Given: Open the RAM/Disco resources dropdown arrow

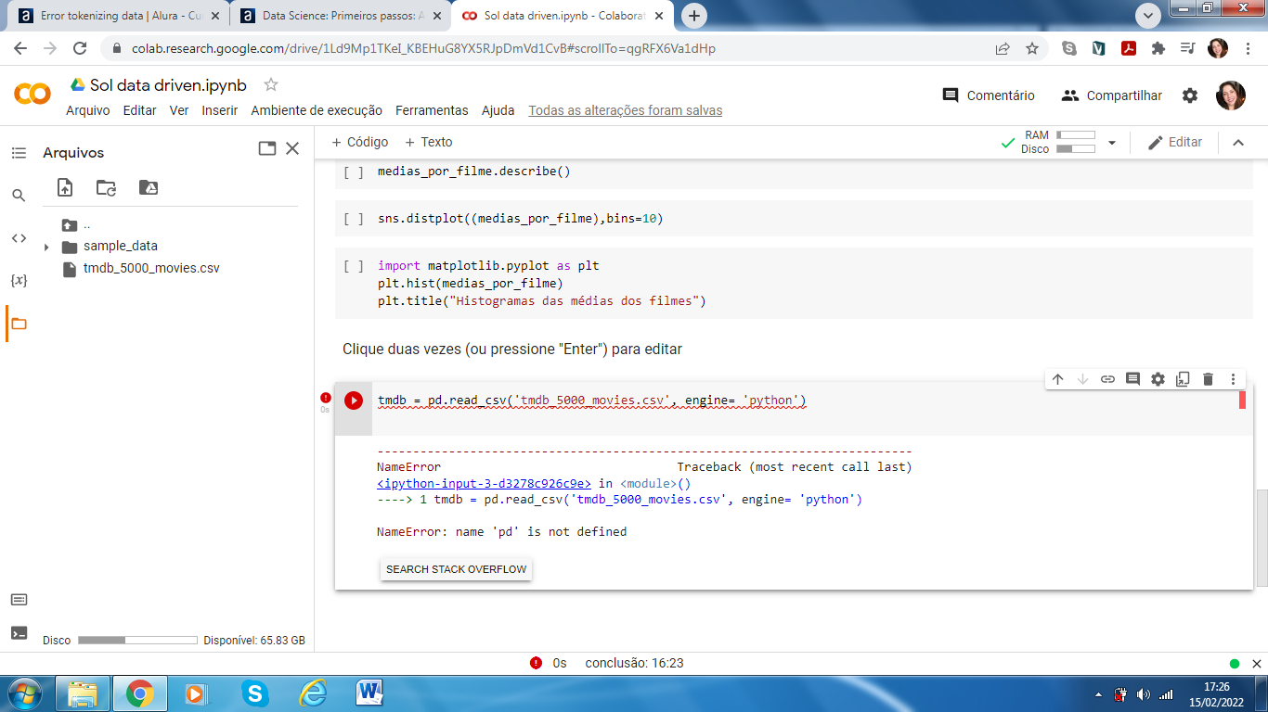Looking at the screenshot, I should pos(1112,143).
